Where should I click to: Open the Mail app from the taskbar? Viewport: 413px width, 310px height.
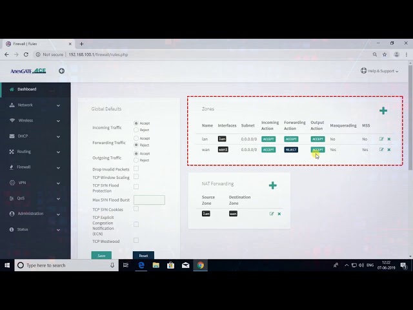pyautogui.click(x=185, y=265)
